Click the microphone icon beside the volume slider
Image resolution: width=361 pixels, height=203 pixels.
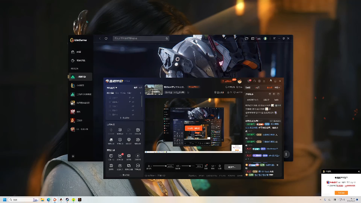149,166
